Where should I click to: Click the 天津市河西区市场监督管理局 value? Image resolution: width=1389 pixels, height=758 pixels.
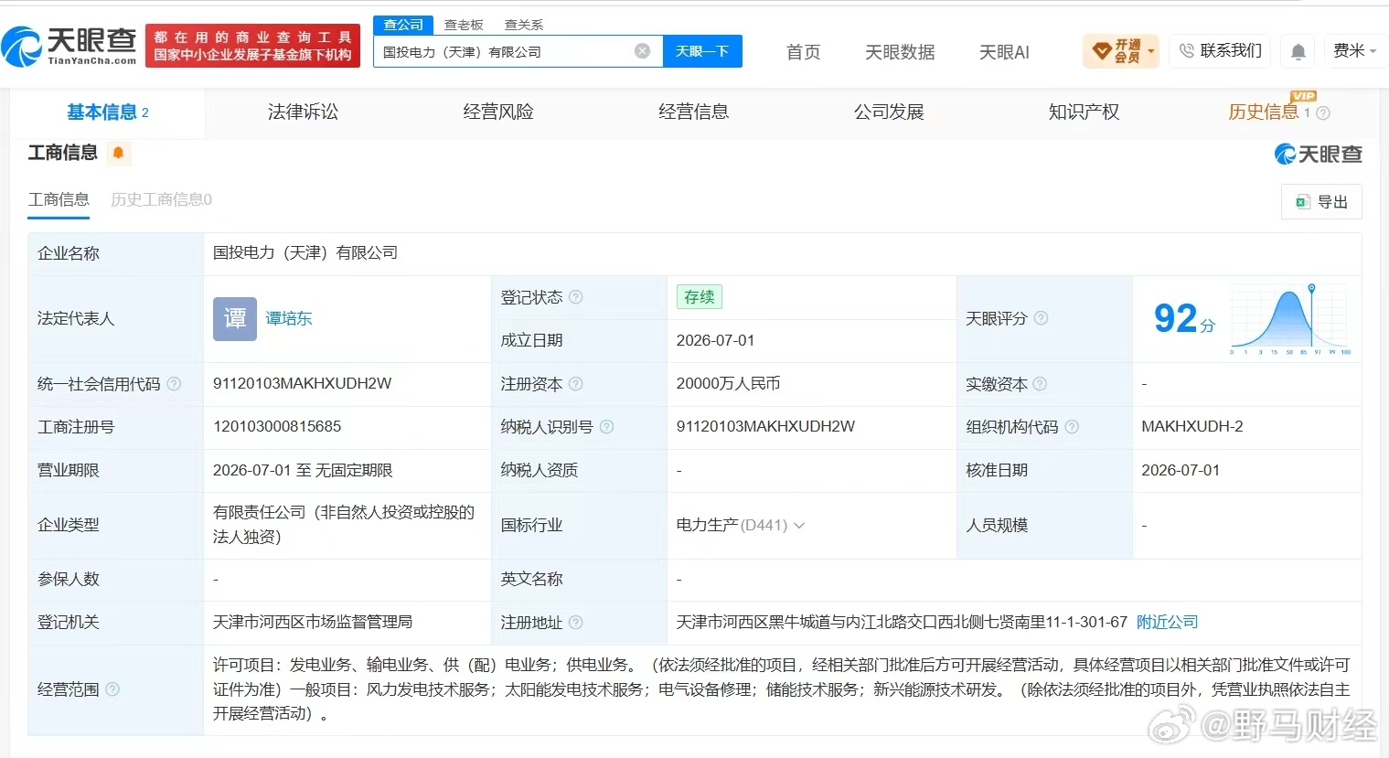pyautogui.click(x=313, y=623)
